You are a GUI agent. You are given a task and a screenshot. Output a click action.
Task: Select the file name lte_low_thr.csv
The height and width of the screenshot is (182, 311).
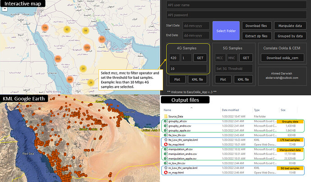[x=177, y=135]
